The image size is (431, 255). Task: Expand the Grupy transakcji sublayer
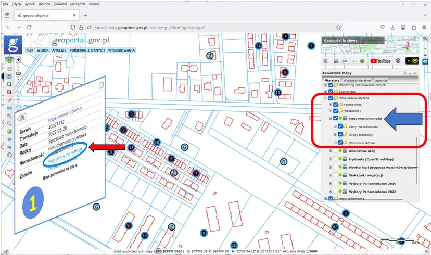tap(335, 135)
